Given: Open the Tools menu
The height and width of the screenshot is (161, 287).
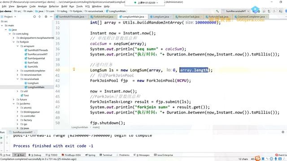Looking at the screenshot, I should tap(79, 6).
